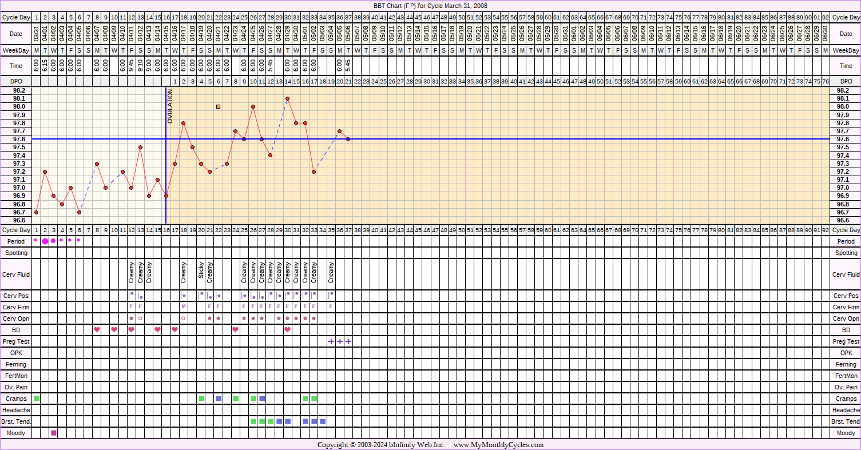Select the open Cerv Opn circle on day 13
The width and height of the screenshot is (861, 450).
[x=140, y=318]
